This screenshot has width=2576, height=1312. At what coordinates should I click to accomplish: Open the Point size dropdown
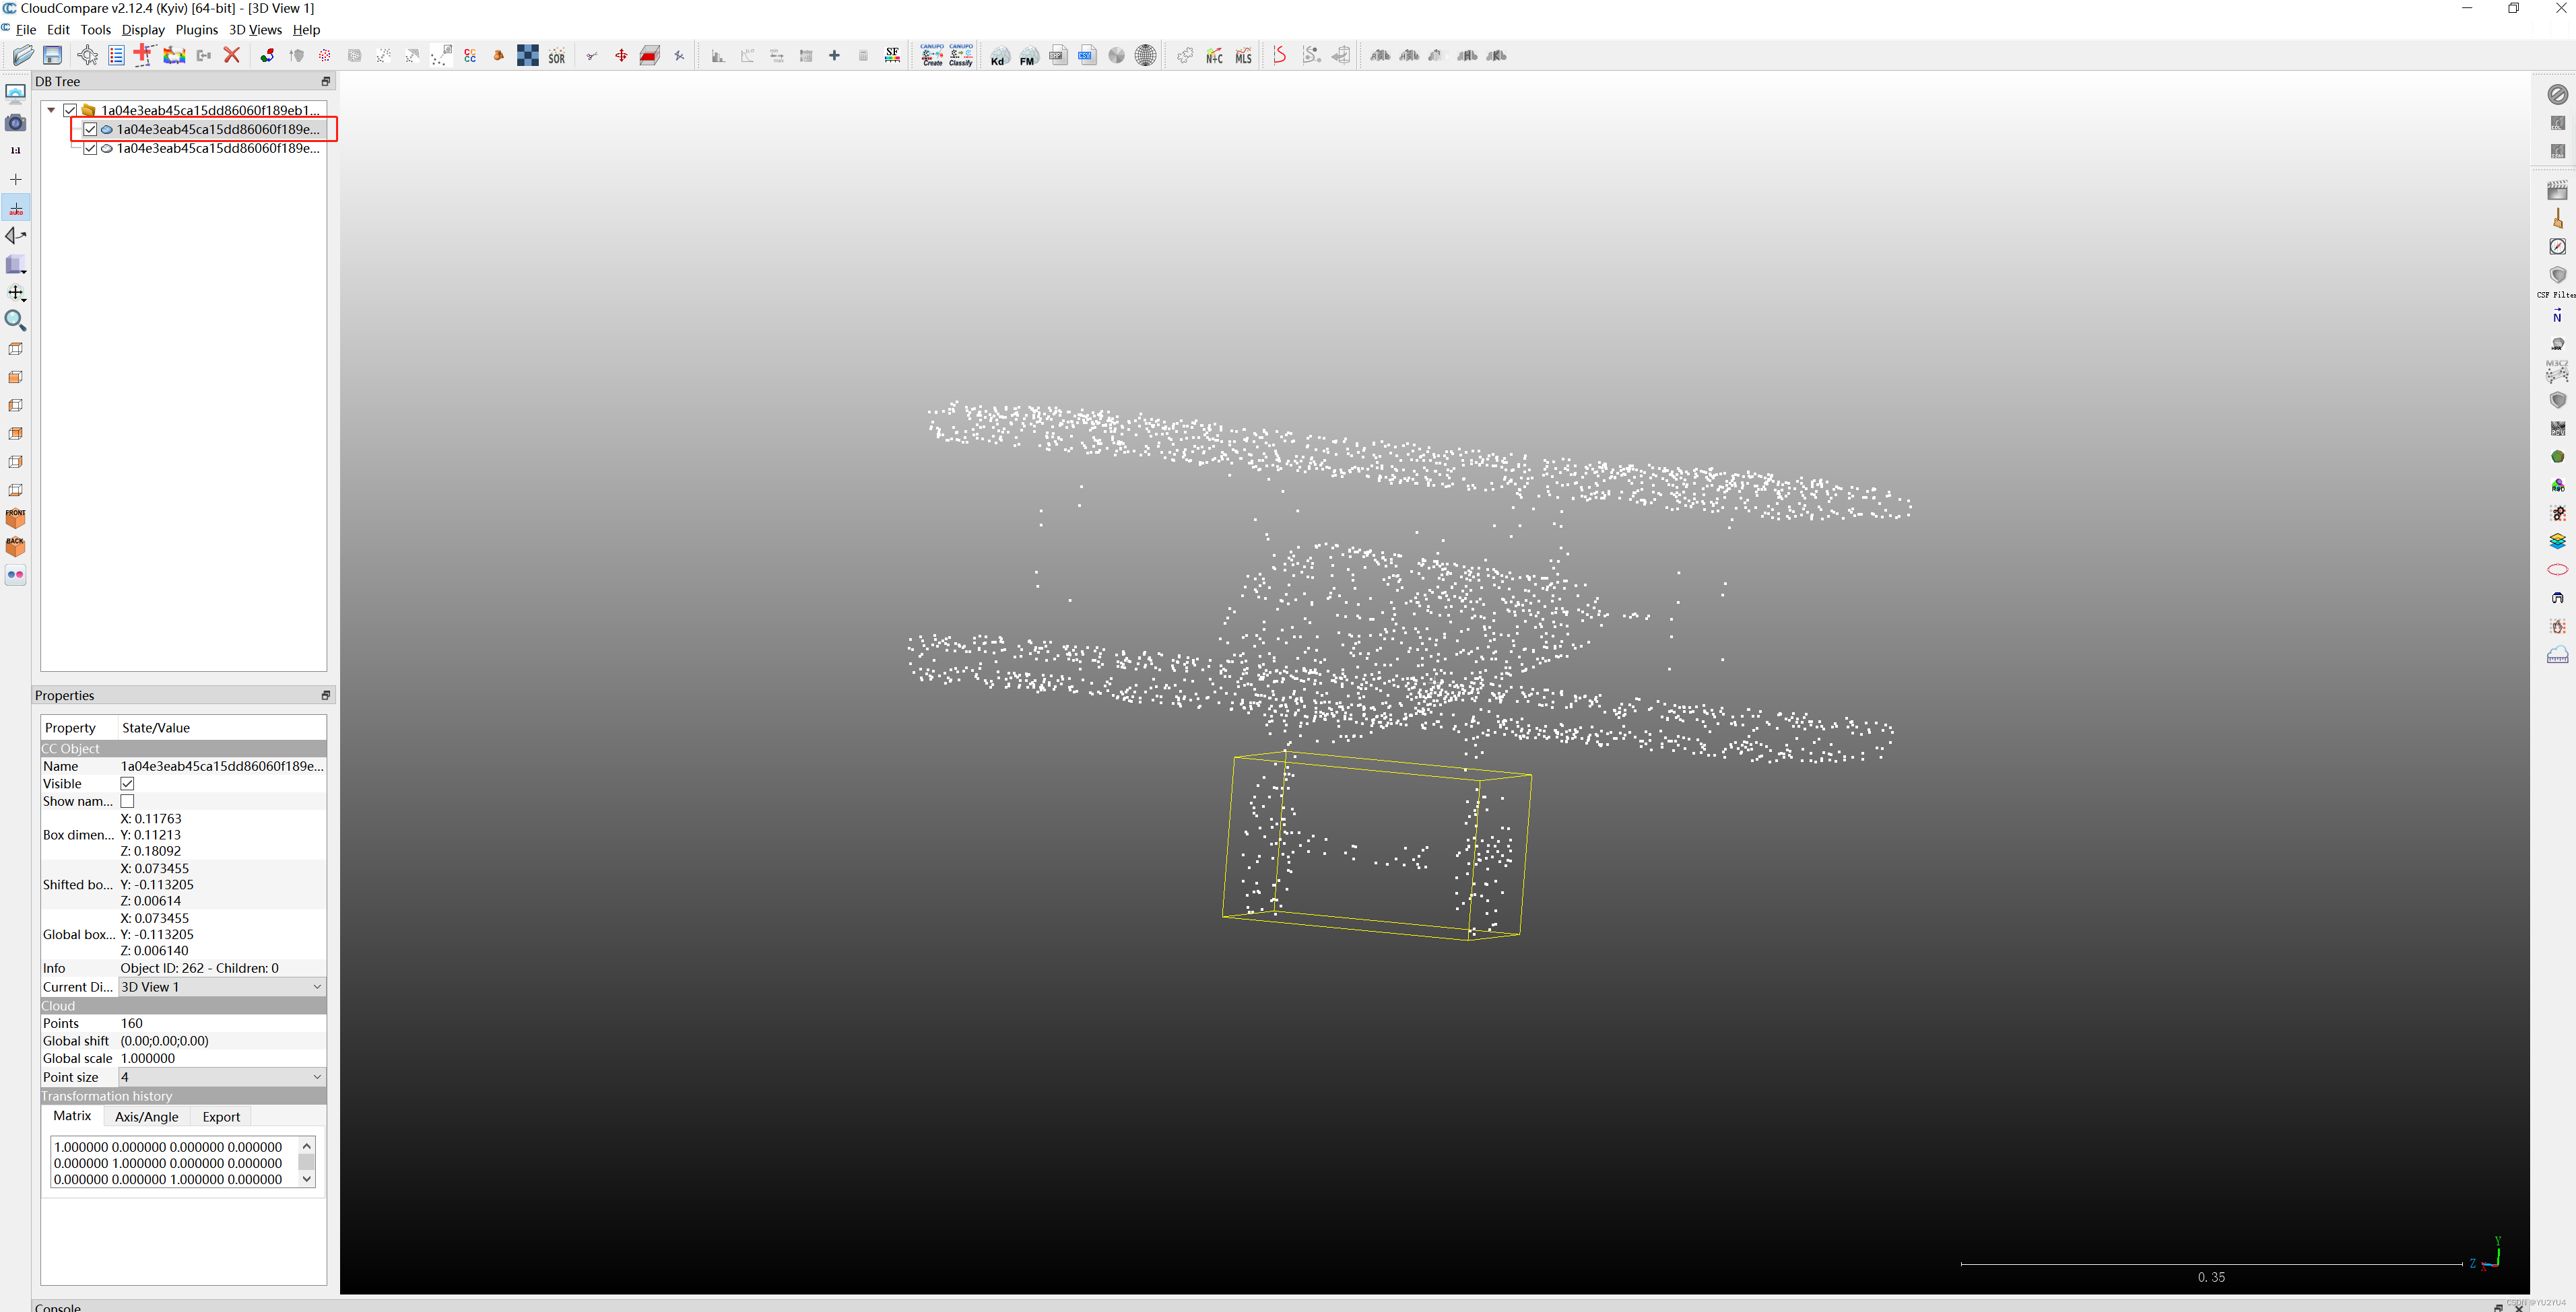(221, 1077)
